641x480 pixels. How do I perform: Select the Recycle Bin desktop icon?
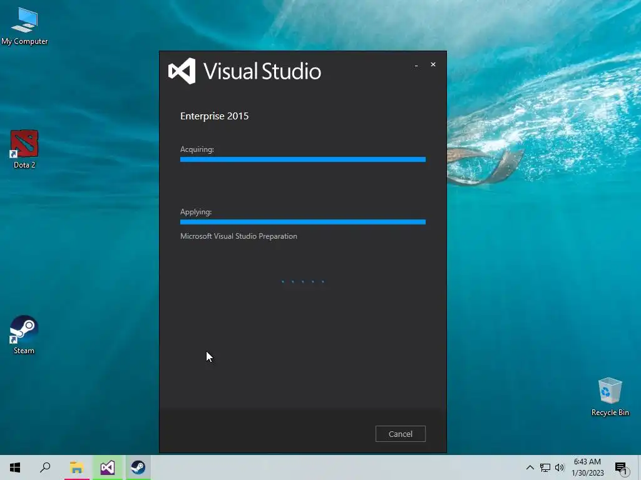pos(610,397)
